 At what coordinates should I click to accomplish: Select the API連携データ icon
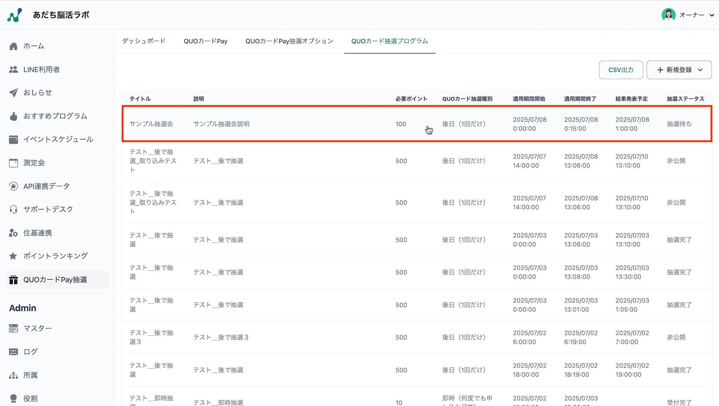(13, 186)
